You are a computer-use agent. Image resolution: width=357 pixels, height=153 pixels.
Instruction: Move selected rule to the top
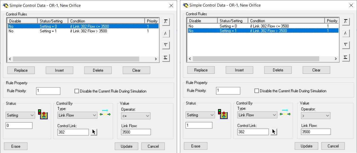point(166,22)
